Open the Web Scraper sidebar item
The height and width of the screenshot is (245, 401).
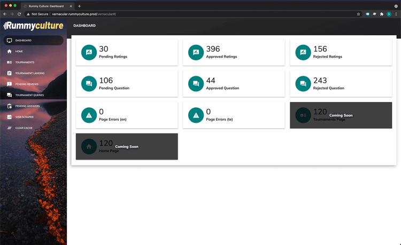(x=24, y=117)
